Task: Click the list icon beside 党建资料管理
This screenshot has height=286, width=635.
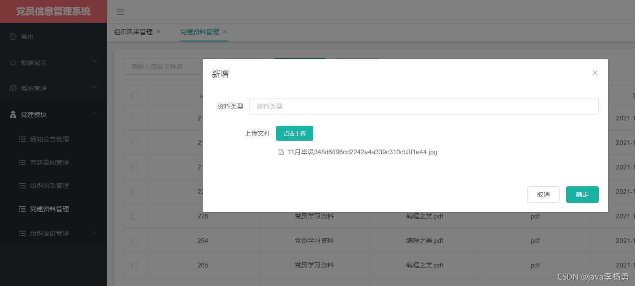Action: point(22,209)
